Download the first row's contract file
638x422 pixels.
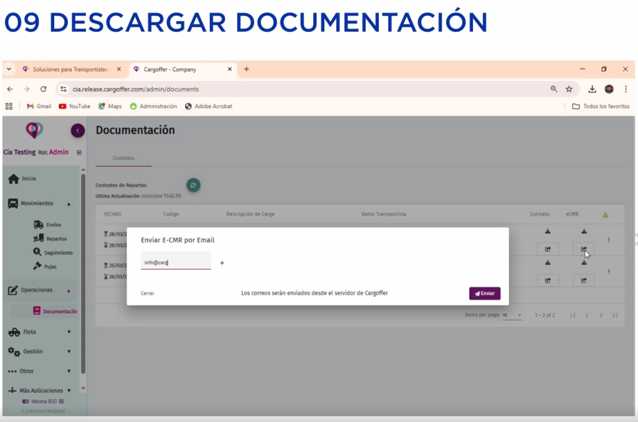click(x=548, y=231)
